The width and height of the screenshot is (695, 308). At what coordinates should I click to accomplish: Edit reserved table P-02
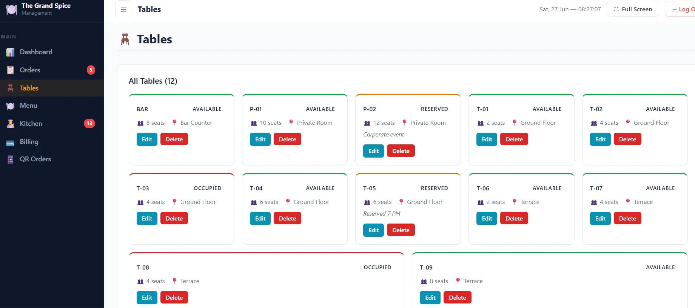pos(373,151)
